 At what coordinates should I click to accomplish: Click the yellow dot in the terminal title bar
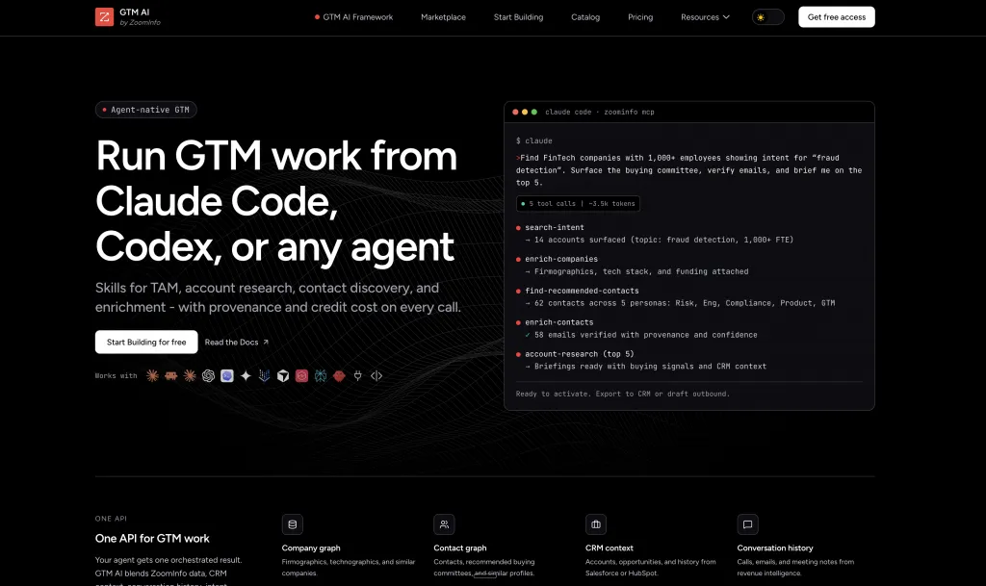525,112
